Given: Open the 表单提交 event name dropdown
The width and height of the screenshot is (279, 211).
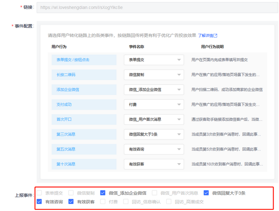Looking at the screenshot, I should pyautogui.click(x=154, y=60).
